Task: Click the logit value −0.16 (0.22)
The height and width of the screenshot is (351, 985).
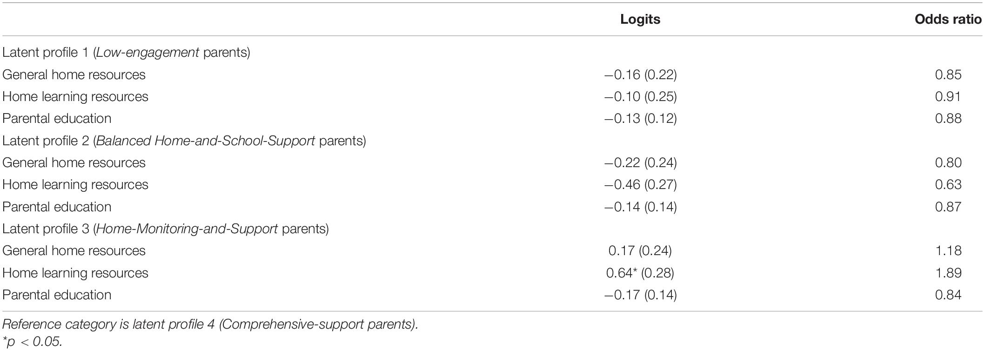Action: (640, 74)
